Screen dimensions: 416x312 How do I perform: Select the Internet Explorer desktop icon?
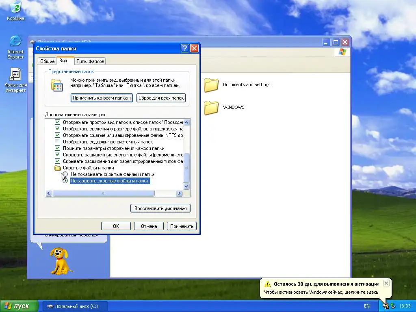(x=15, y=47)
